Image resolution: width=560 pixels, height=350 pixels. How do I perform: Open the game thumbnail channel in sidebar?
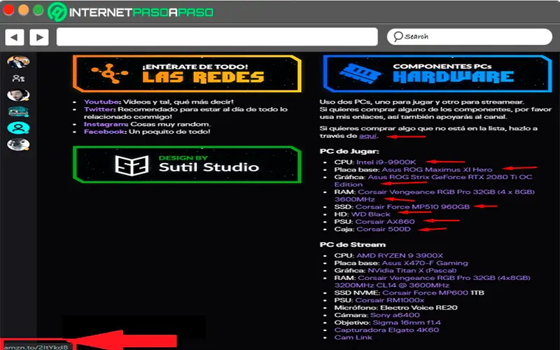18,112
